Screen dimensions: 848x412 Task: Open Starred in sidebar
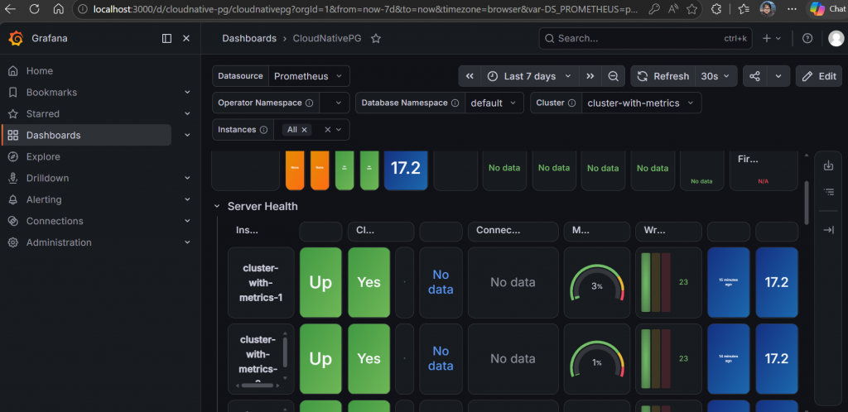click(43, 114)
